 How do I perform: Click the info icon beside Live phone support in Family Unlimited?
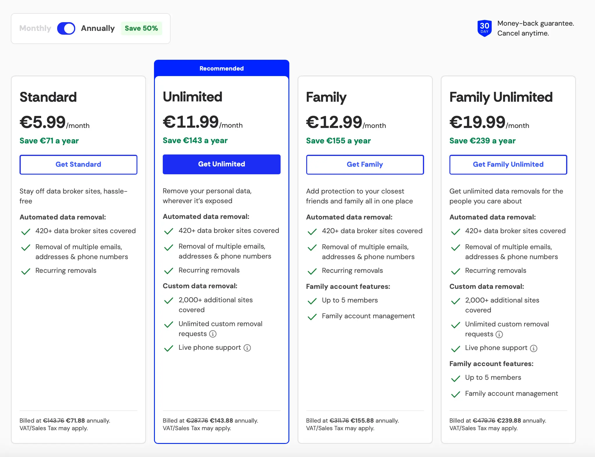[x=533, y=348]
